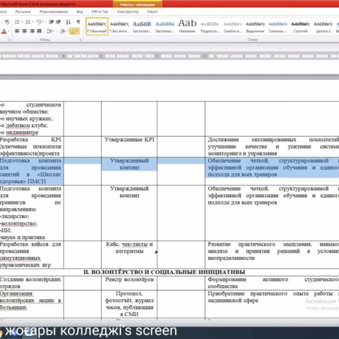
Task: Open the shading color dropdown arrow
Action: point(67,31)
